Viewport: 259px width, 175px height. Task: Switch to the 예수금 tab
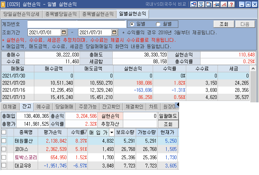coord(43,107)
